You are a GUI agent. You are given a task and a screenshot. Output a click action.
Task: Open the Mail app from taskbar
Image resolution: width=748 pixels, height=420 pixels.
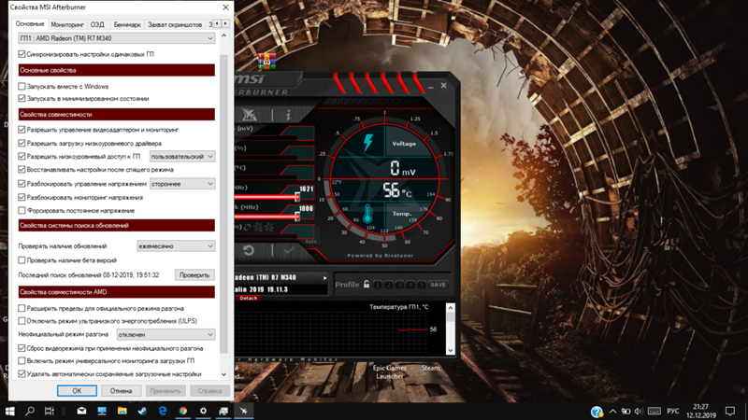click(81, 411)
